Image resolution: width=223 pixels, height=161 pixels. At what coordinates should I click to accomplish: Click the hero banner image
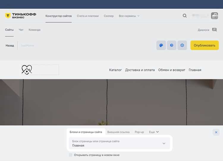[111, 102]
